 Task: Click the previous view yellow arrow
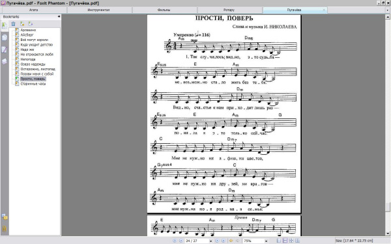(x=231, y=241)
